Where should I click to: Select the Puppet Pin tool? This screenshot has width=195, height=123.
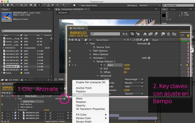pyautogui.click(x=64, y=5)
